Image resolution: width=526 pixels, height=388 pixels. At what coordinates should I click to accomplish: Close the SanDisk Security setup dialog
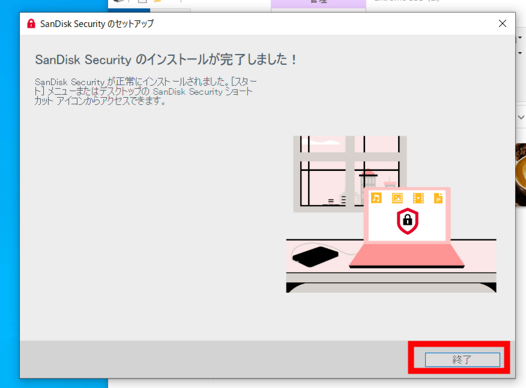click(x=502, y=23)
